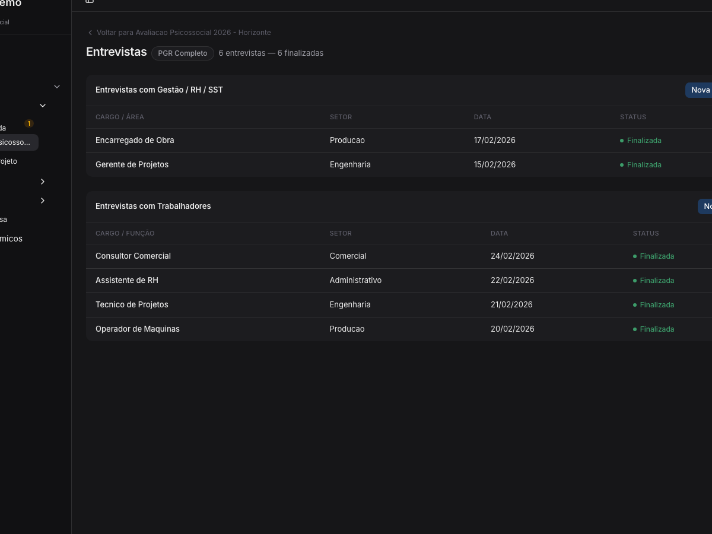Open the 'Tecnico de Projetos' interview row
The height and width of the screenshot is (534, 712).
pos(399,305)
